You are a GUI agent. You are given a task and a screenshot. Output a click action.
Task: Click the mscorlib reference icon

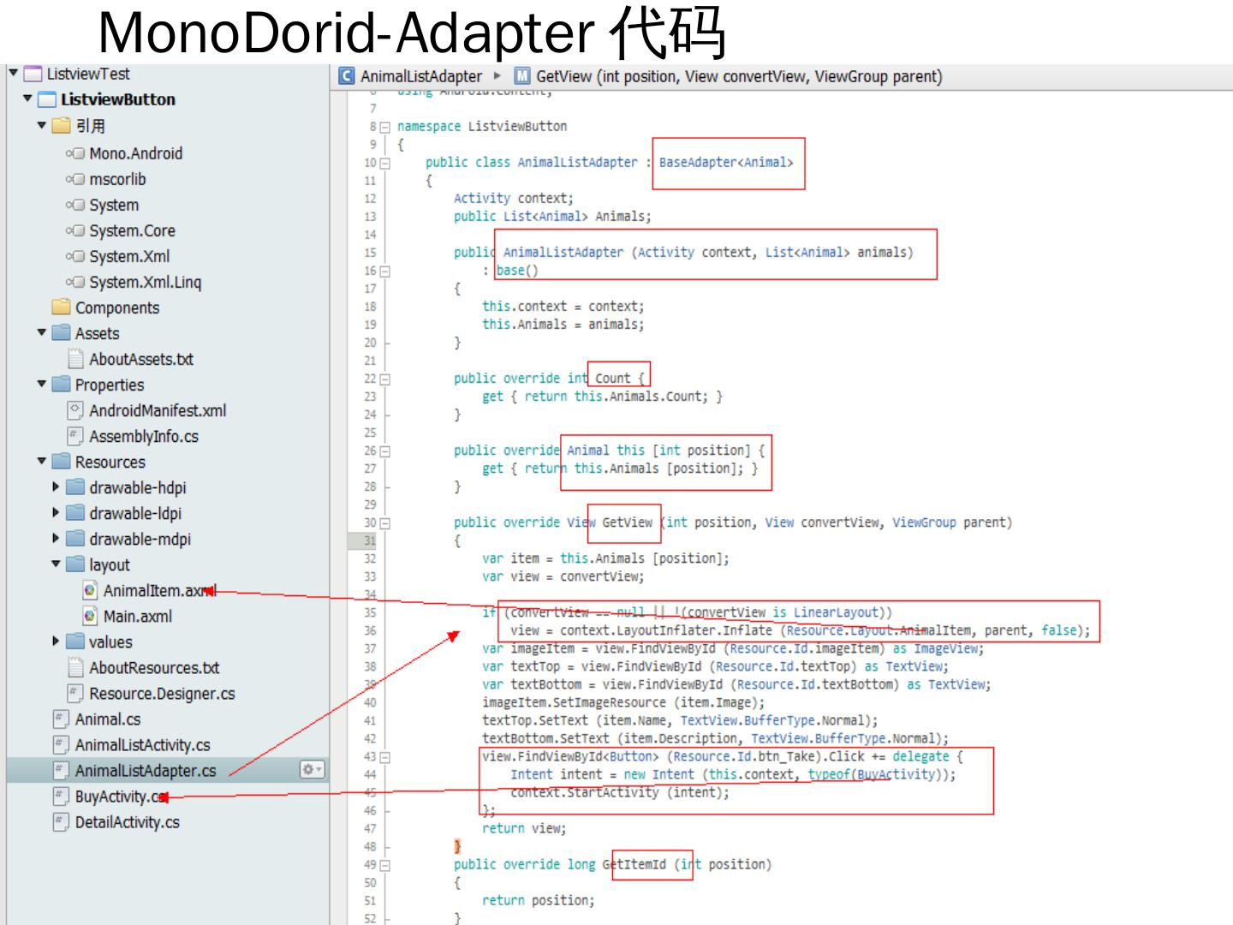75,180
